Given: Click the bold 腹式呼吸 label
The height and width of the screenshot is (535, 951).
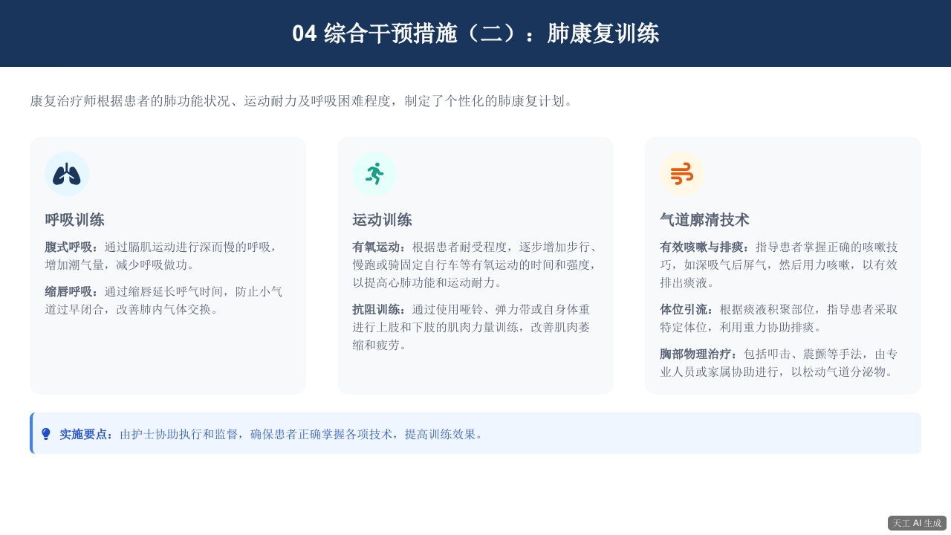Looking at the screenshot, I should pyautogui.click(x=69, y=247).
